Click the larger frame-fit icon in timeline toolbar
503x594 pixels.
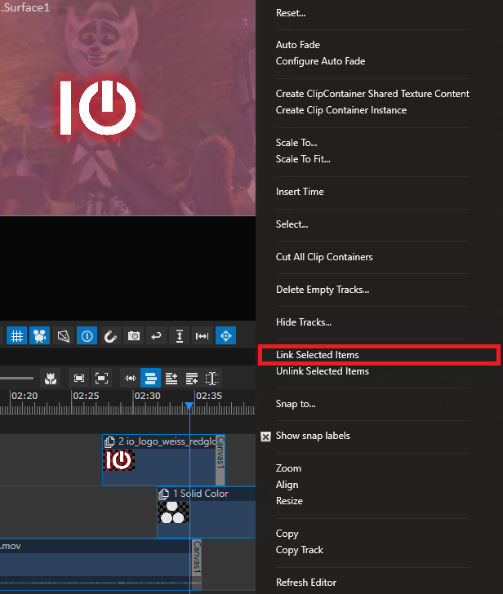coord(101,378)
